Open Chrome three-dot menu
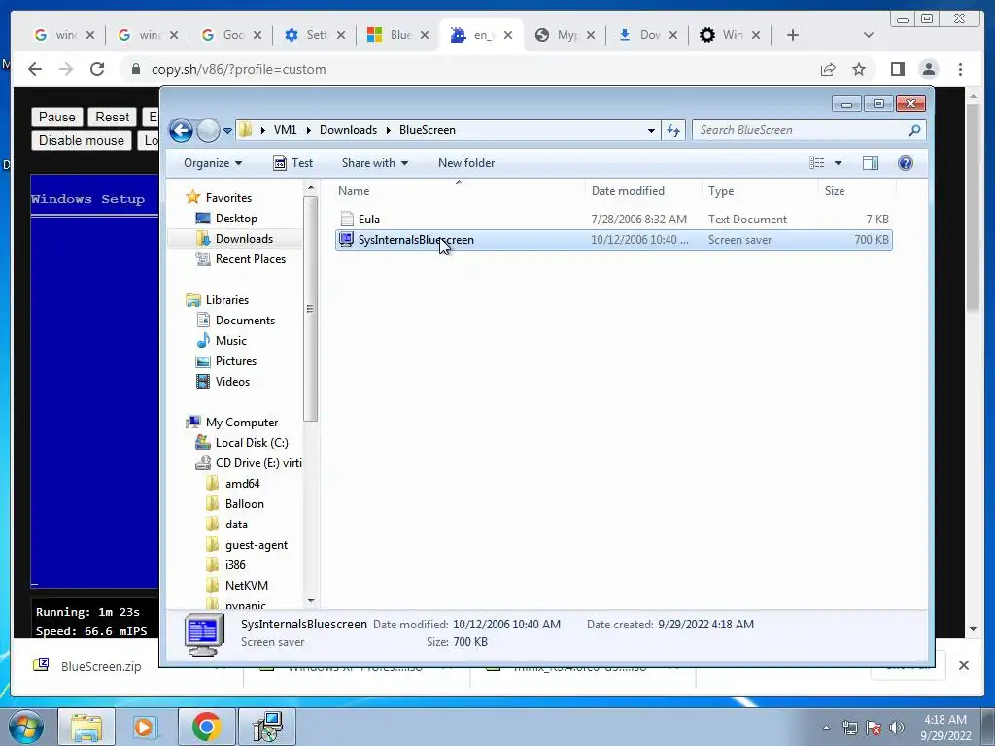This screenshot has width=995, height=746. pos(960,69)
